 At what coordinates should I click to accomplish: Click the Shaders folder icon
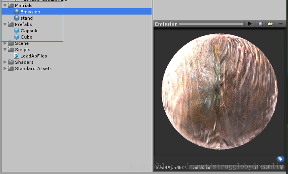(x=11, y=62)
